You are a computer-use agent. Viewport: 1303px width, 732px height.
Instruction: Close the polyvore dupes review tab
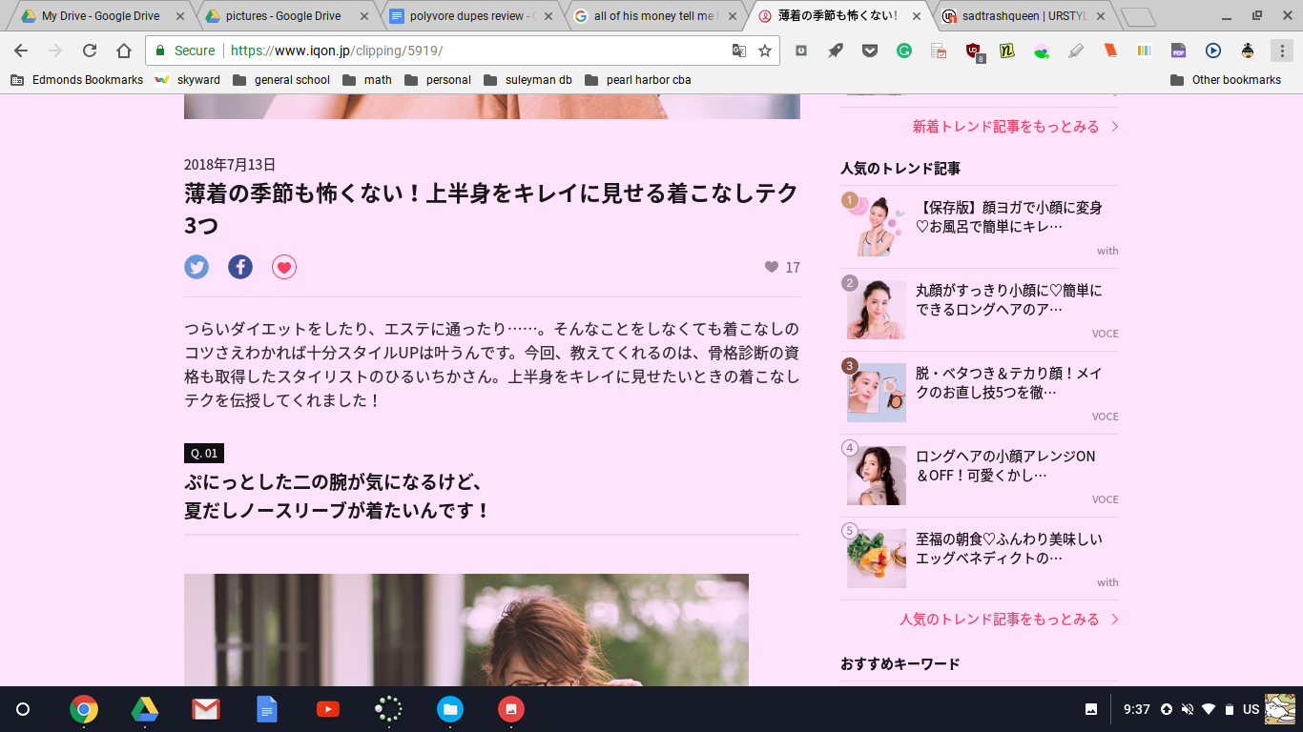click(548, 16)
